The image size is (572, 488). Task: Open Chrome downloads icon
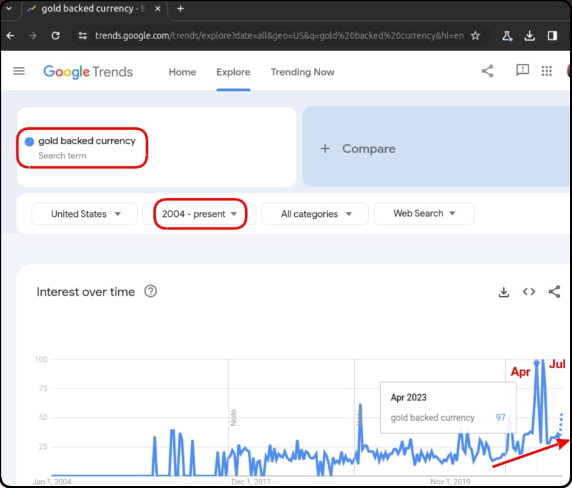529,35
